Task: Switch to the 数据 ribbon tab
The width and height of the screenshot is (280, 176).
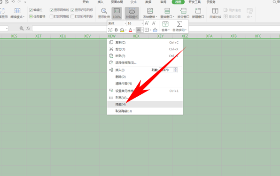Action: coord(148,2)
